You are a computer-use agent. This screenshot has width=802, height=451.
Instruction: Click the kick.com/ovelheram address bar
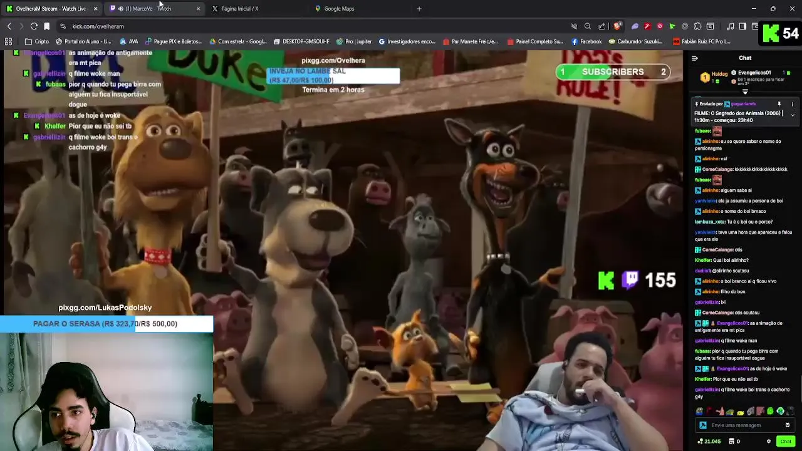pos(313,26)
